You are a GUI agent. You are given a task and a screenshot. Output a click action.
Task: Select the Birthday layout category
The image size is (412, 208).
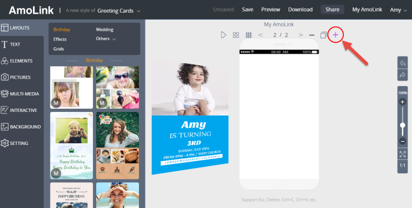(x=62, y=30)
